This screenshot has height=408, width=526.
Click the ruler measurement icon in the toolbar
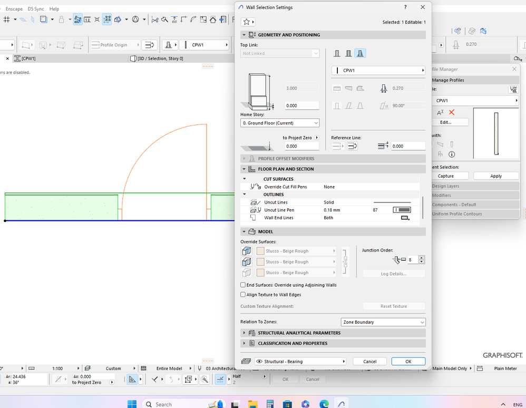point(87,20)
